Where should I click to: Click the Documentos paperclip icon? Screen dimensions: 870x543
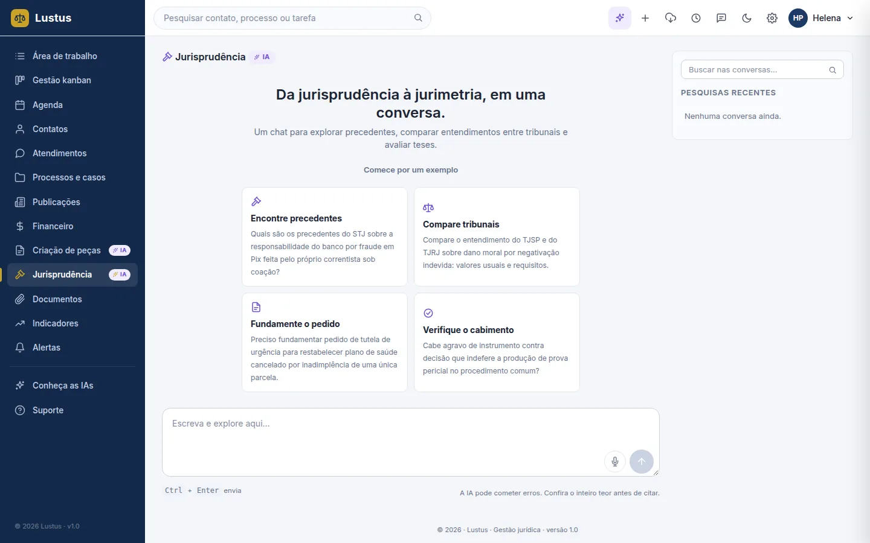[20, 299]
